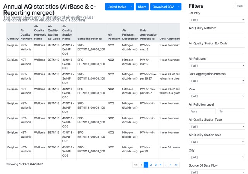
Task: Open the Data Aggregation Process dropdown
Action: pos(217,81)
